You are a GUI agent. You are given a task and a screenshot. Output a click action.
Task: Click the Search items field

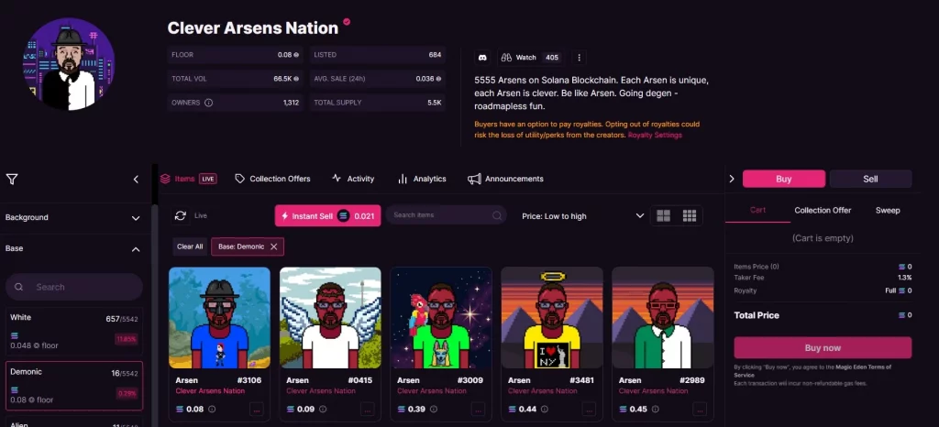point(445,215)
